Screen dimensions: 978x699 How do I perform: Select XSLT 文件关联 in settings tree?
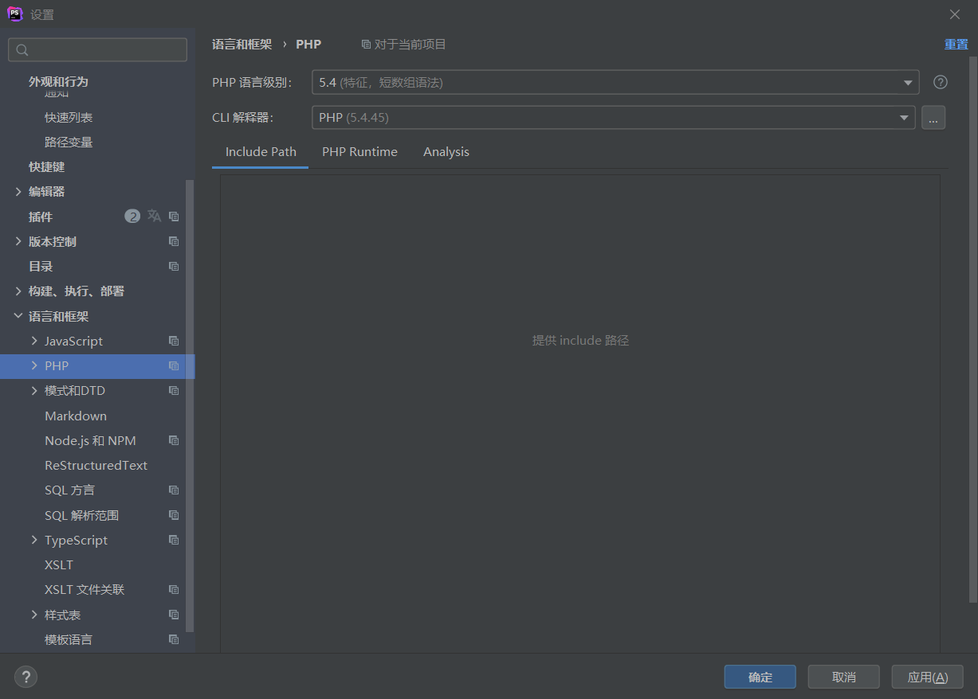click(84, 590)
